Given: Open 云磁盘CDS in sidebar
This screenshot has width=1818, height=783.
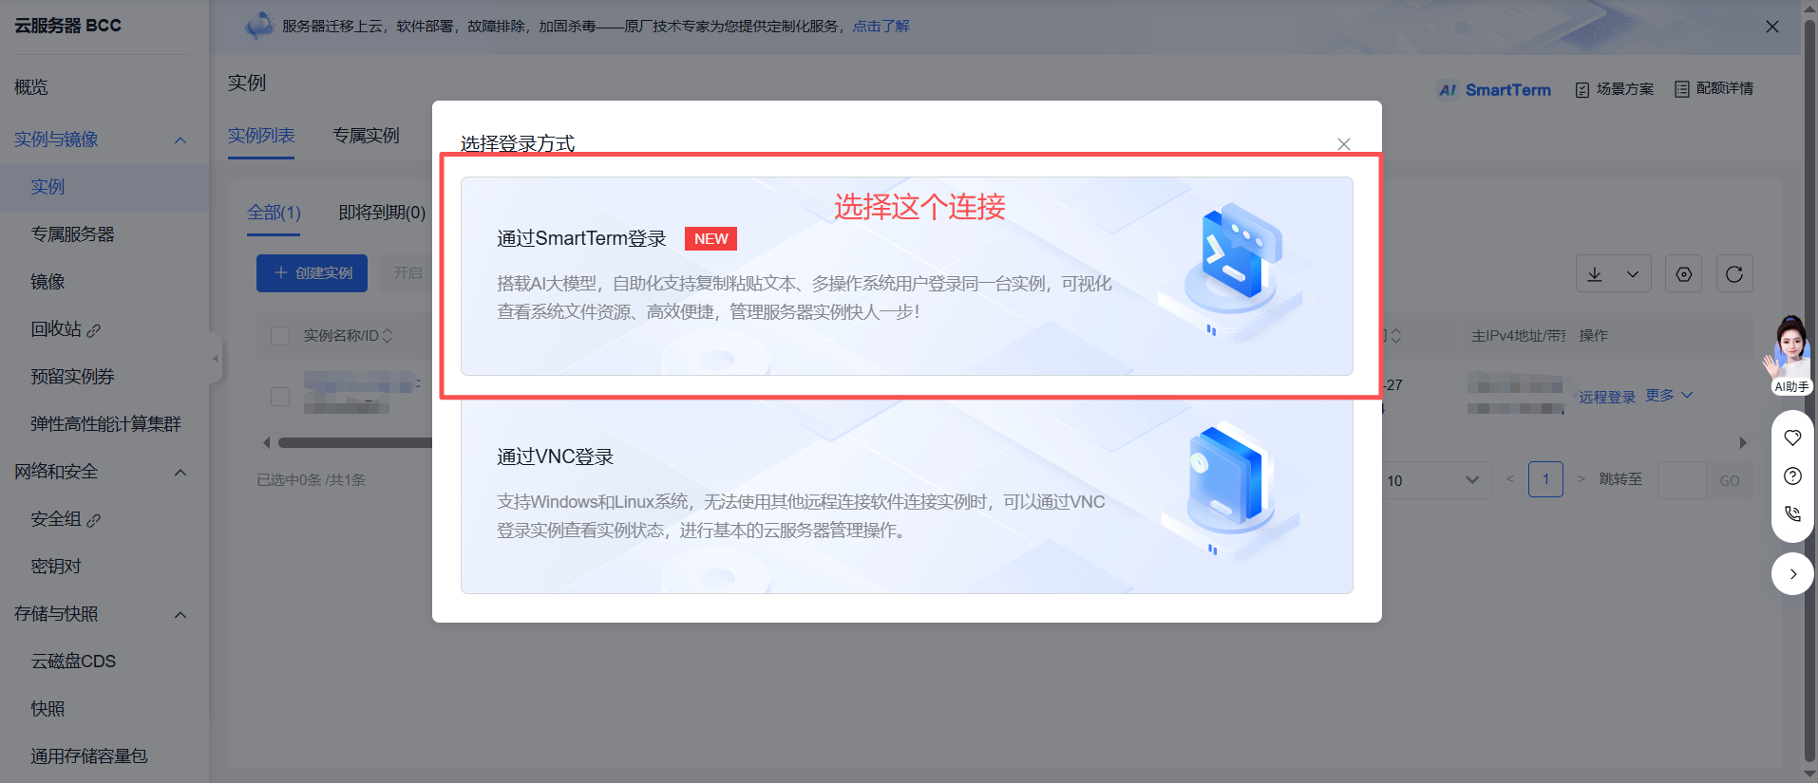Looking at the screenshot, I should point(73,662).
